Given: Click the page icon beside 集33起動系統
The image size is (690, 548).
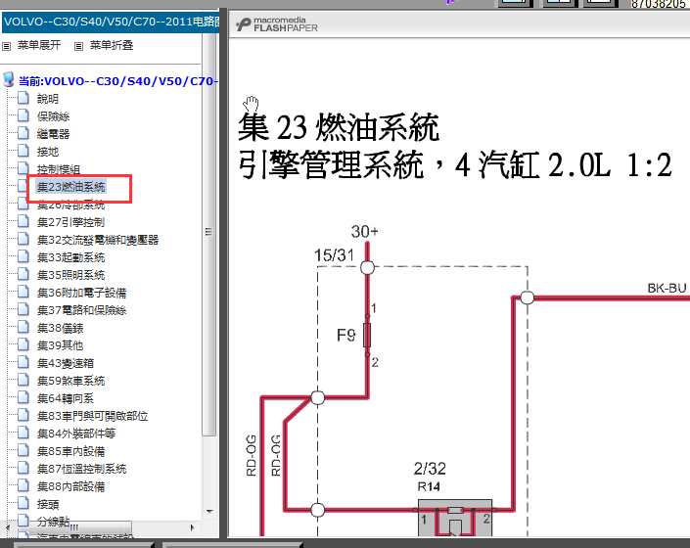Looking at the screenshot, I should click(23, 256).
